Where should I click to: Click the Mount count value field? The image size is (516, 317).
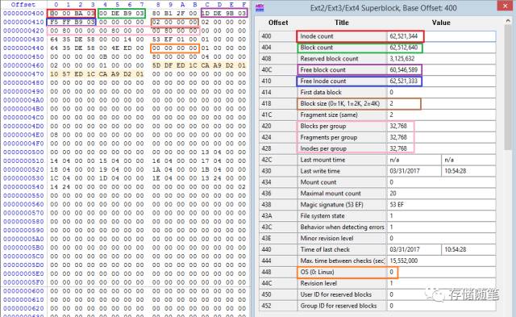(x=441, y=182)
